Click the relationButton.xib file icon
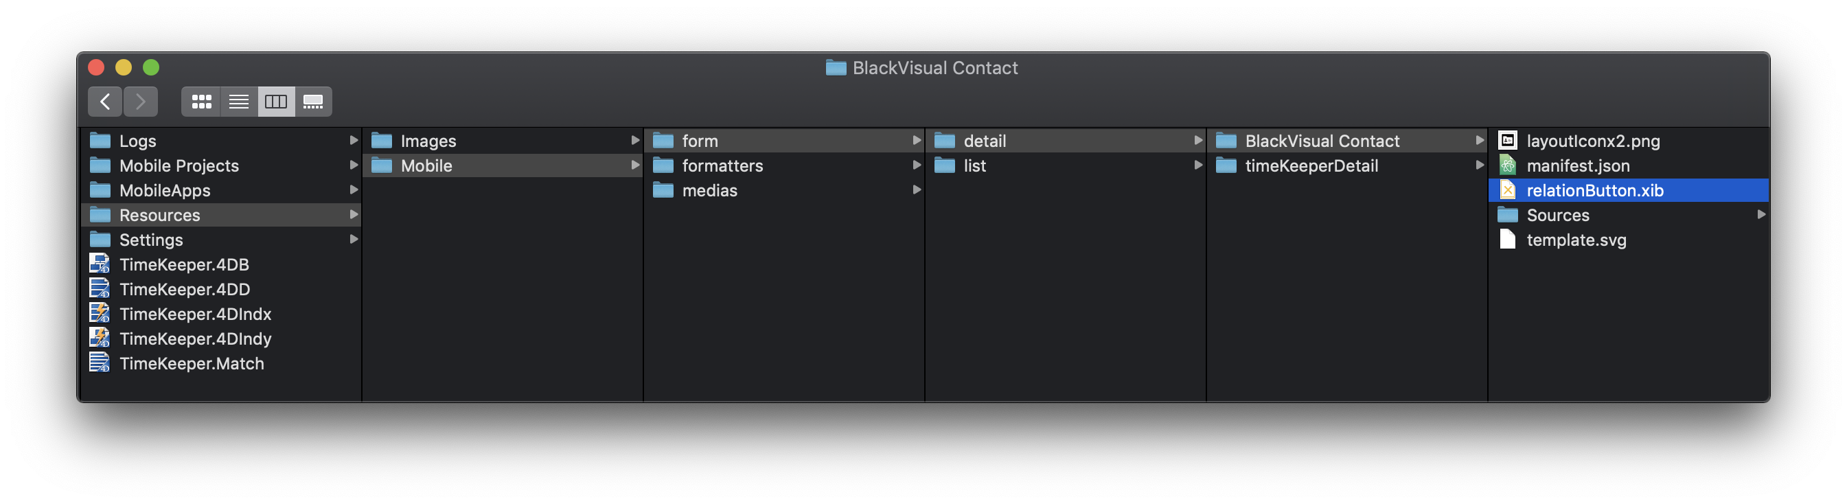This screenshot has width=1847, height=504. (1507, 190)
